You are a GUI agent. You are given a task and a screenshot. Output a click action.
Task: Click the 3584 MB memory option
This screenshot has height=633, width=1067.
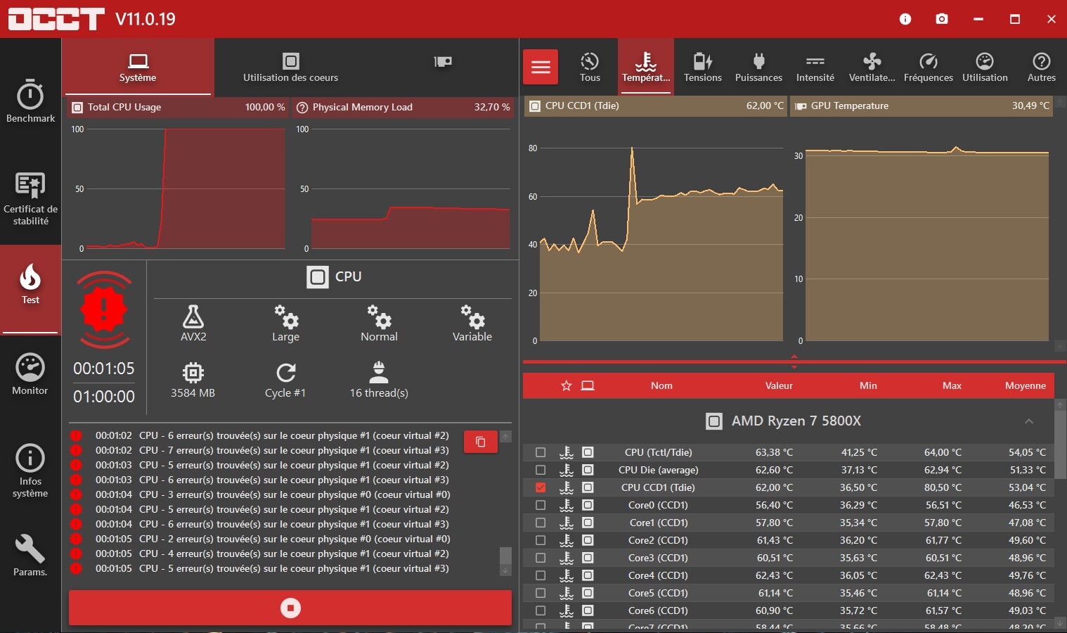[193, 380]
